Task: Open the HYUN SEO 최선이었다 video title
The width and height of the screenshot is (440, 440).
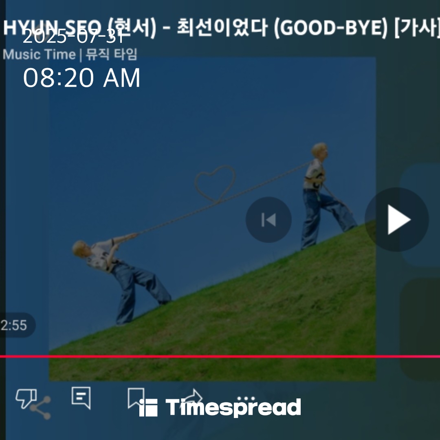Action: coord(221,27)
